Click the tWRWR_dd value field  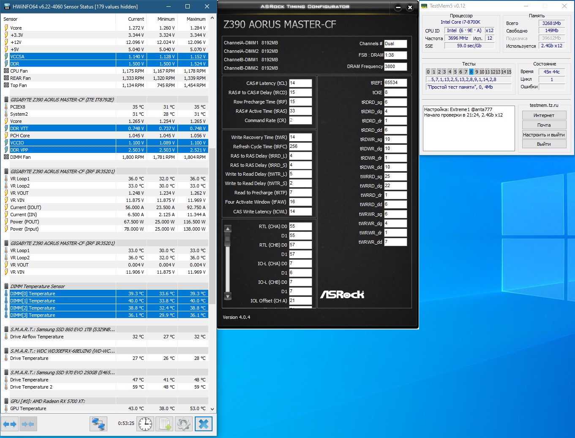click(395, 242)
